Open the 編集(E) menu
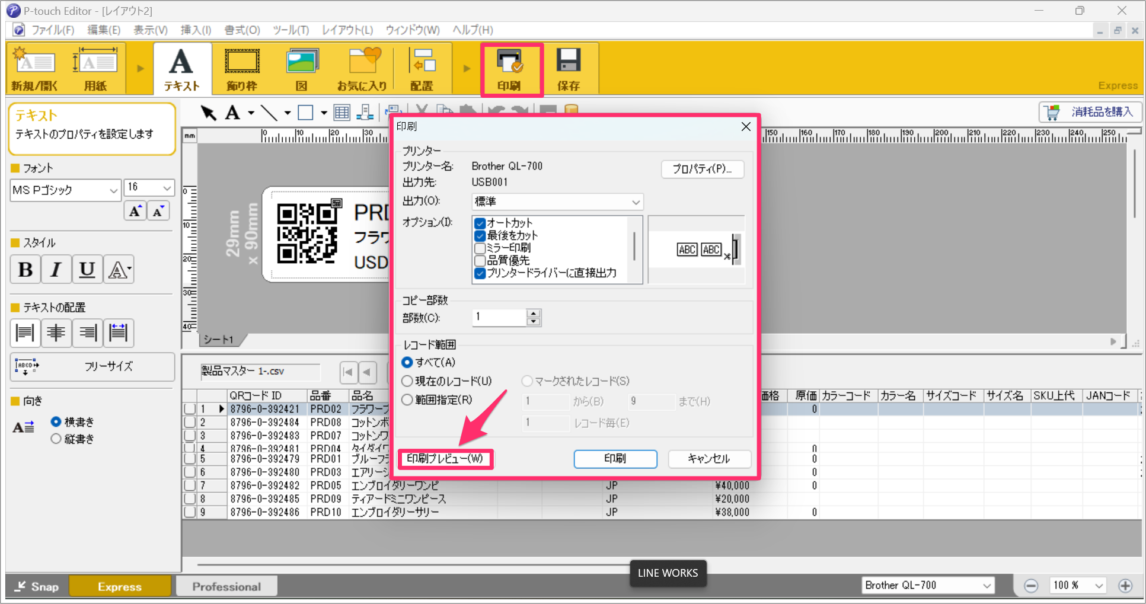 pos(104,30)
